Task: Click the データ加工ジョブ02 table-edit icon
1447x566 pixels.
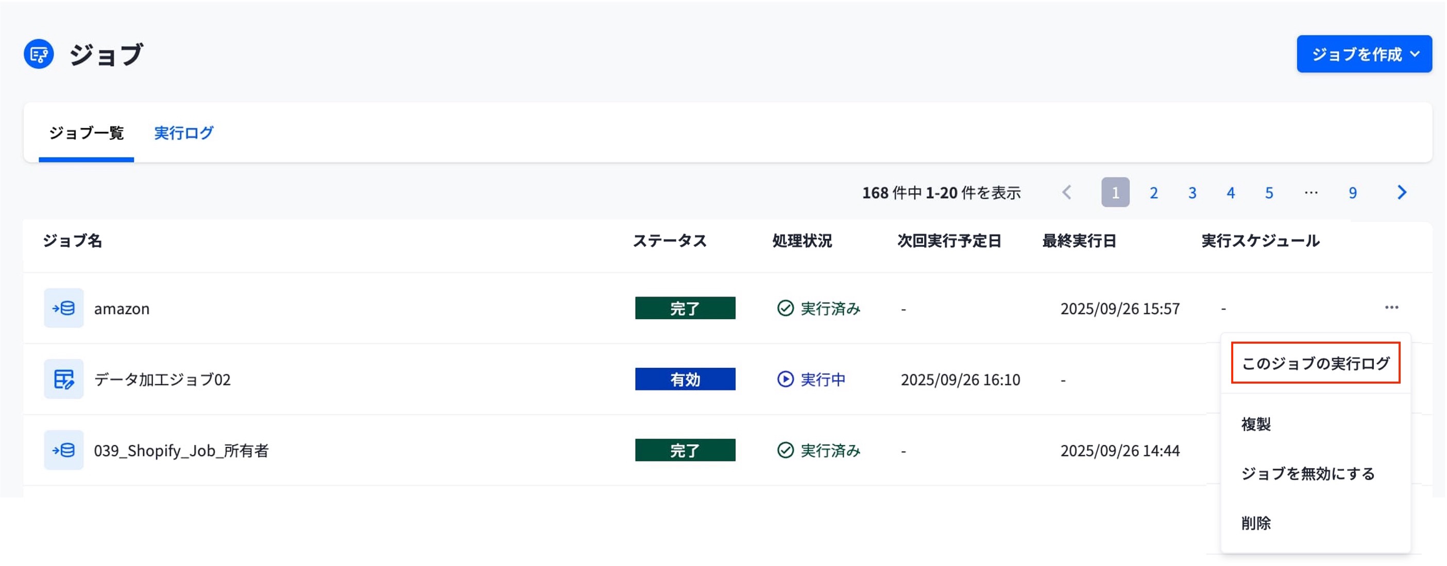Action: tap(63, 379)
